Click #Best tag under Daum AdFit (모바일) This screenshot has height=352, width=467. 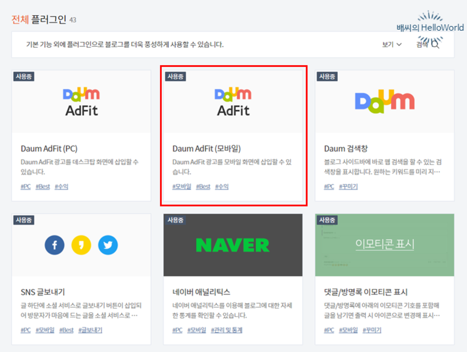tap(203, 187)
